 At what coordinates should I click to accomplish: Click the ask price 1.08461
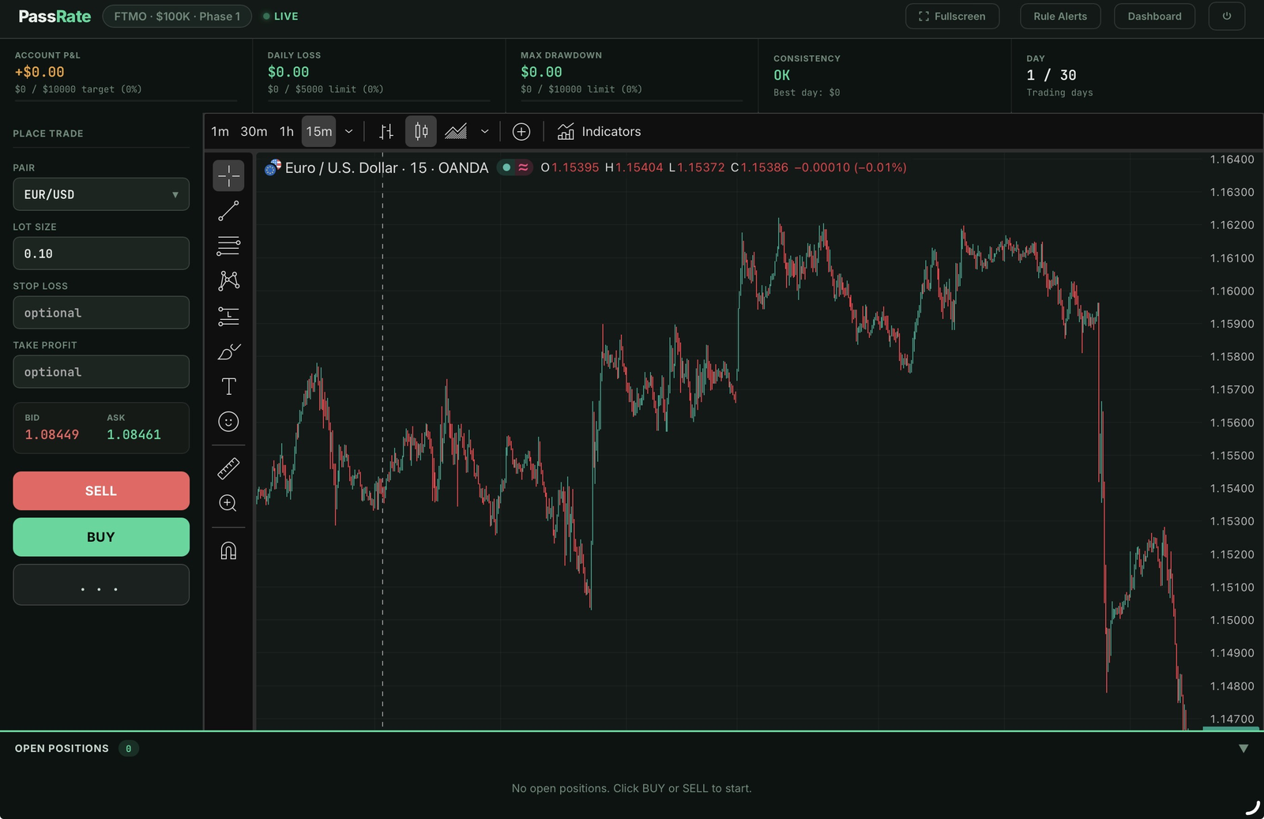pos(134,434)
